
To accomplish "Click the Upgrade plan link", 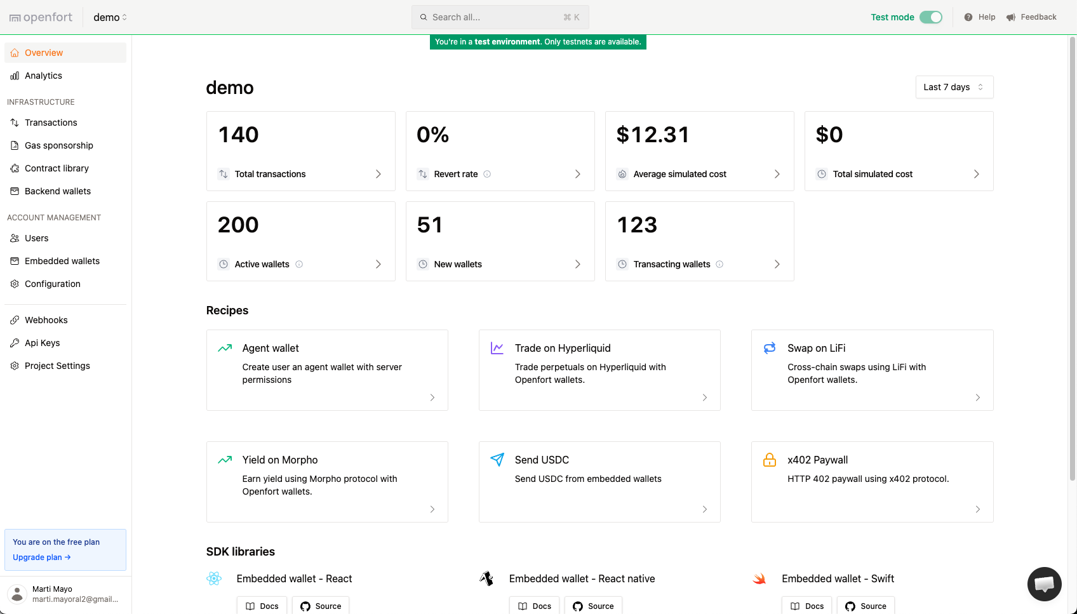I will pos(41,557).
